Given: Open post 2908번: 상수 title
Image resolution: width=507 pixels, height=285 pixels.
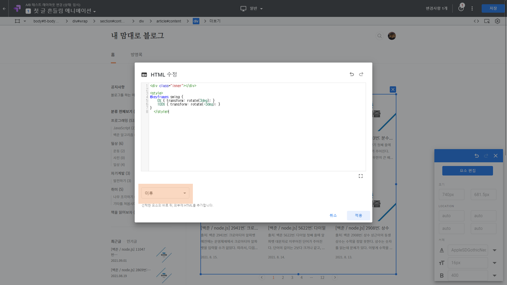Looking at the screenshot, I should pos(362,228).
